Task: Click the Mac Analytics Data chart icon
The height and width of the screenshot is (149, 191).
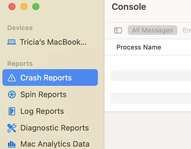Action: coord(12,145)
